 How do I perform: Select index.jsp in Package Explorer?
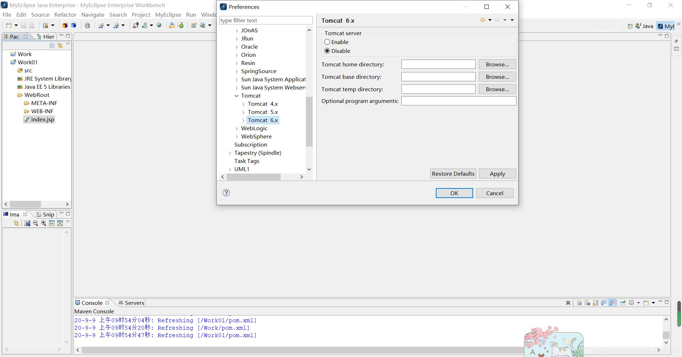click(x=39, y=120)
